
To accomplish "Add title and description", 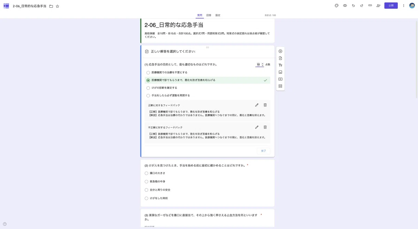I will [280, 65].
